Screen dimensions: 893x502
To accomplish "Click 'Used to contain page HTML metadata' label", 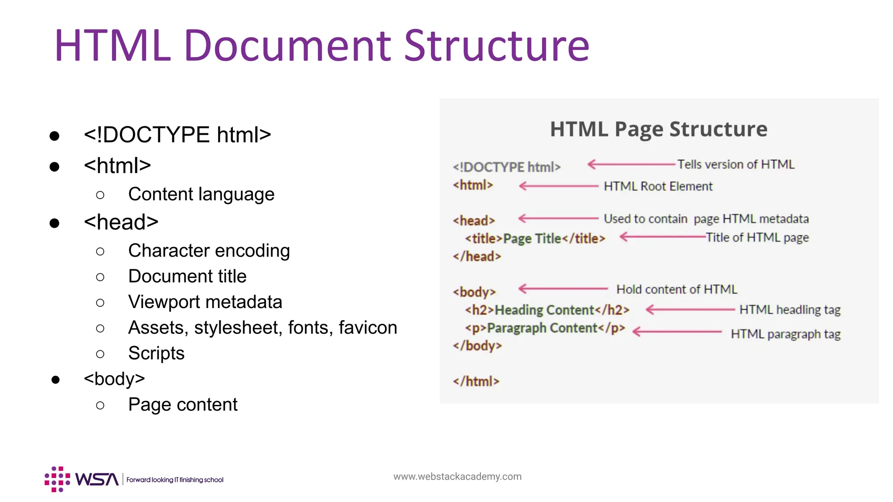I will [706, 219].
